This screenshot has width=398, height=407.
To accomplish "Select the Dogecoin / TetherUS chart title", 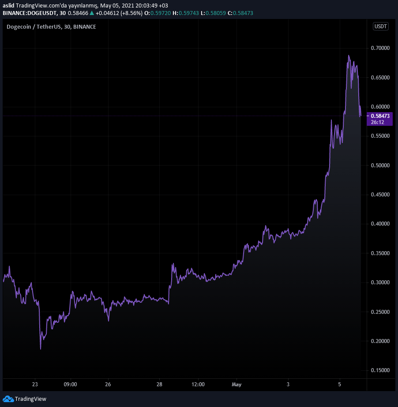I will tap(51, 27).
